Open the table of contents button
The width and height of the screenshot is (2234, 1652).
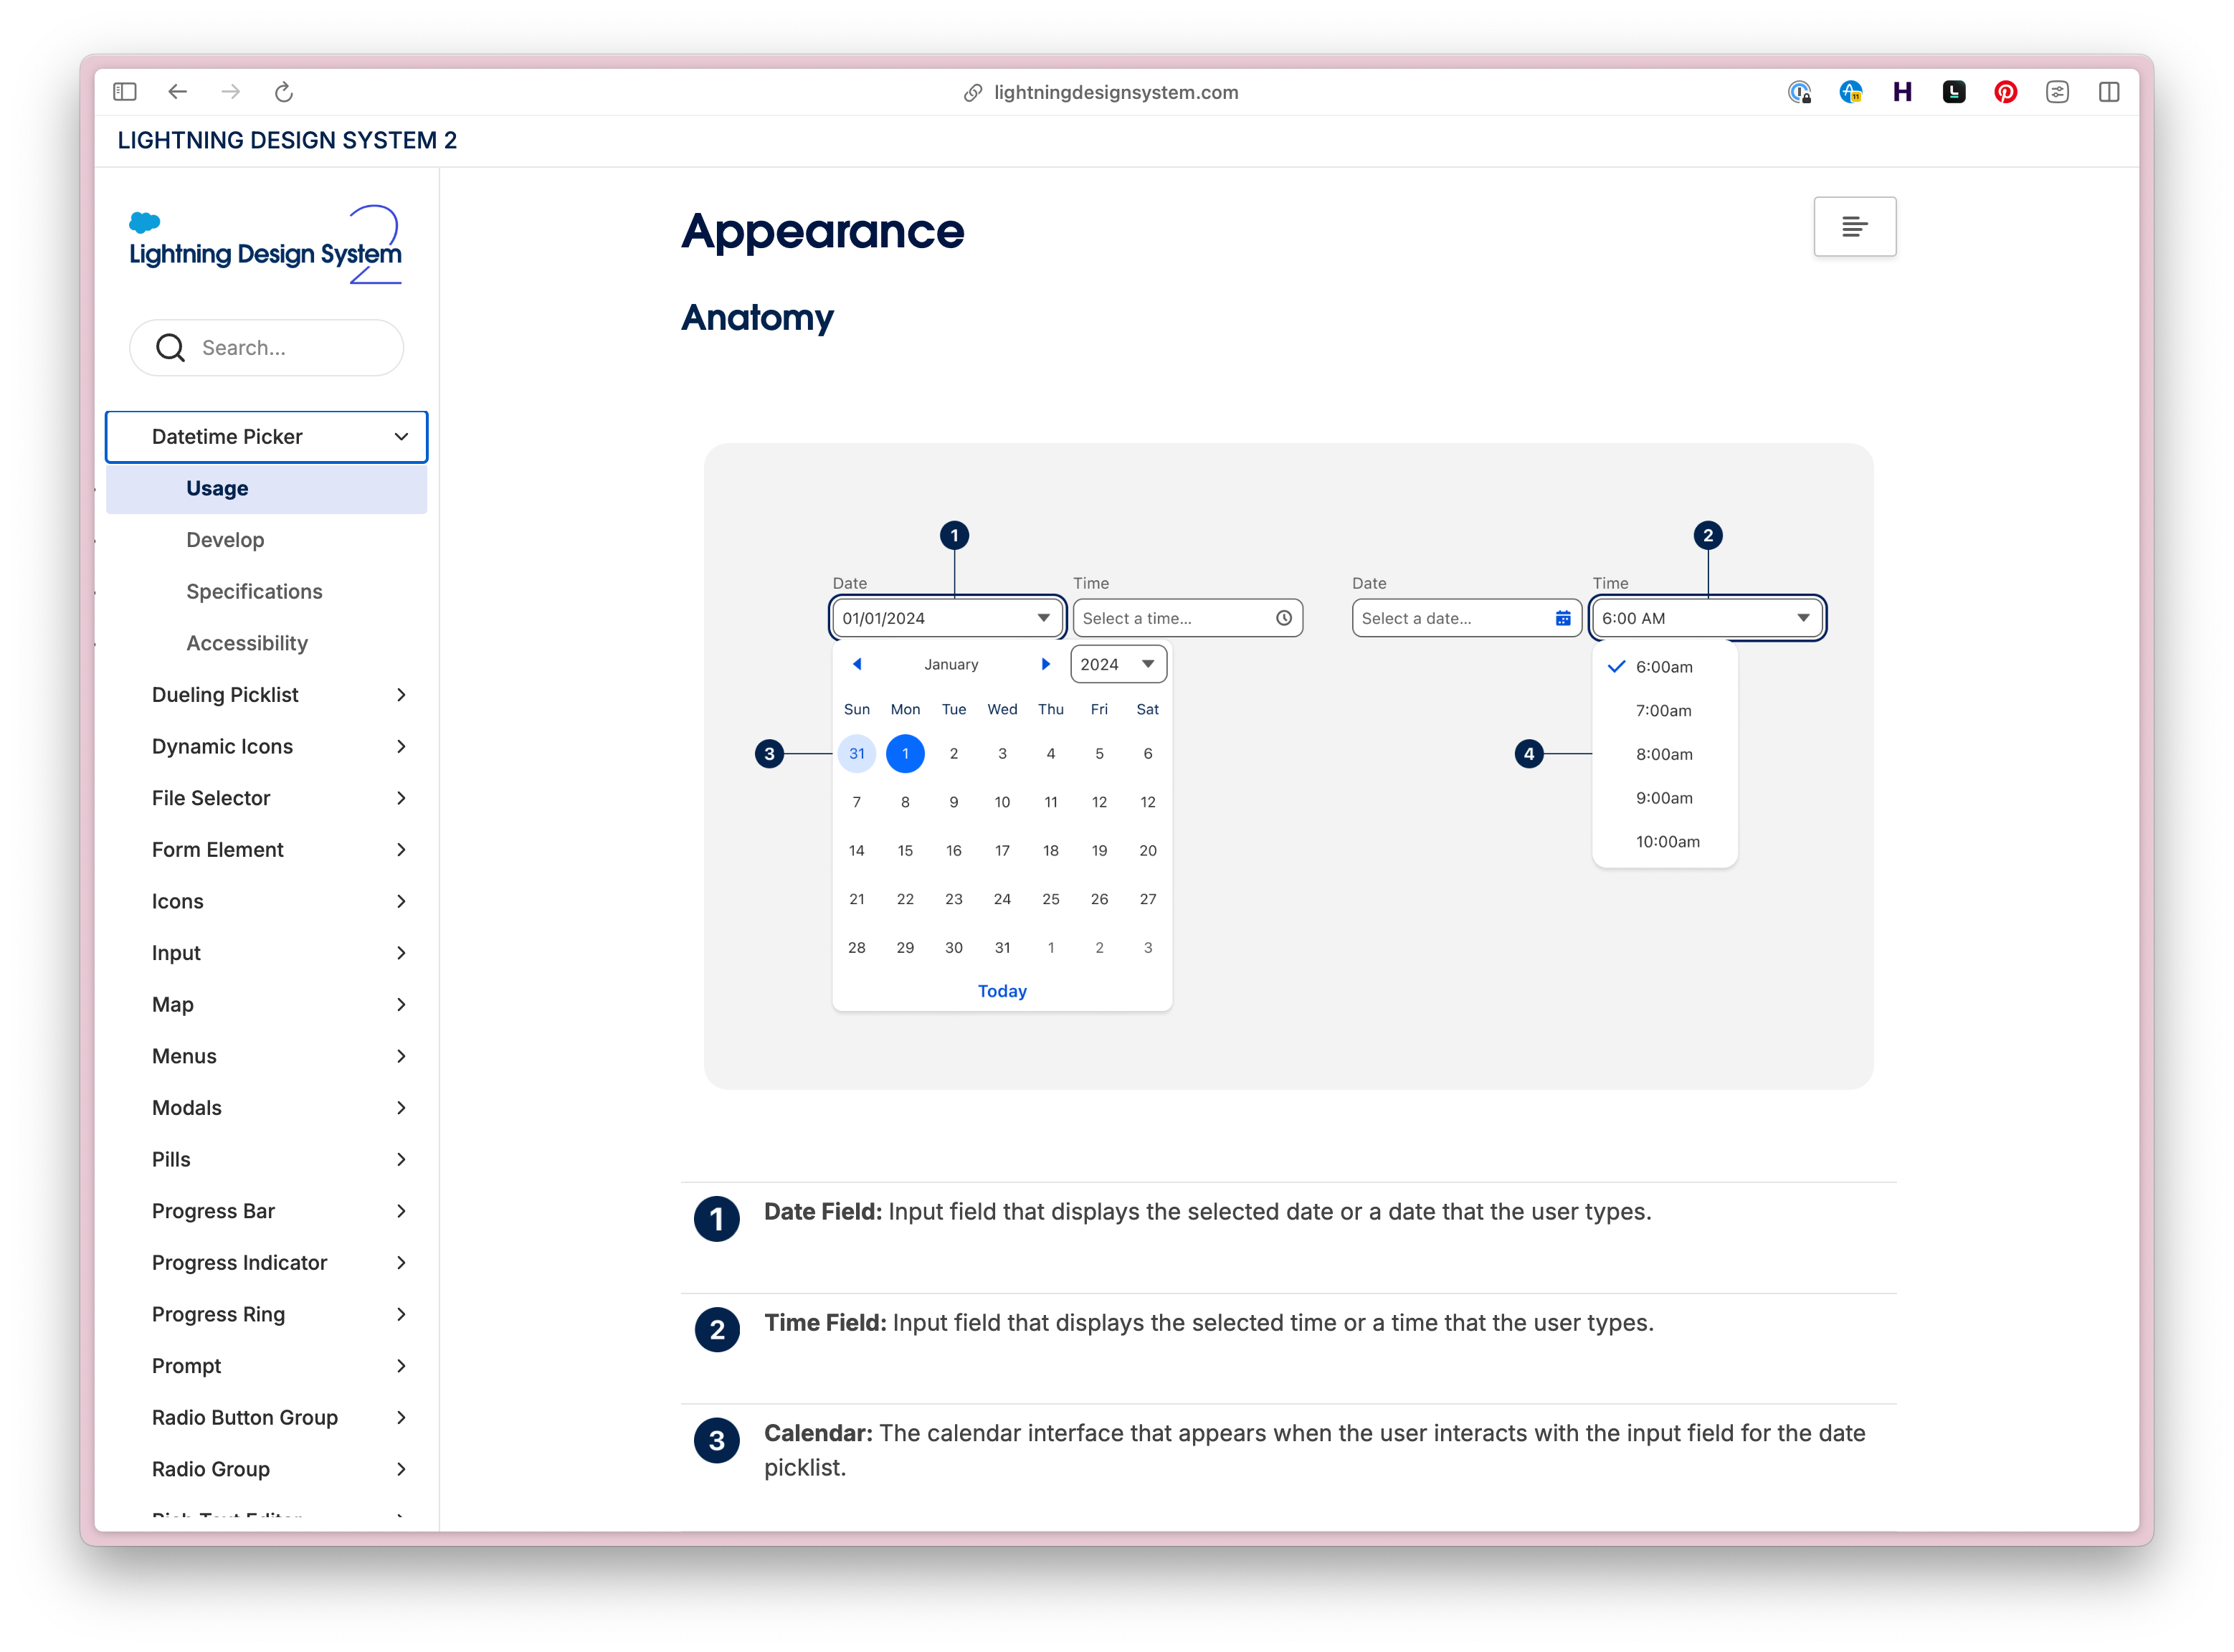coord(1854,227)
